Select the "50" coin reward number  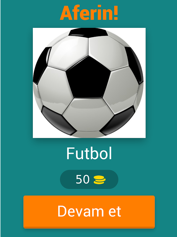(x=82, y=180)
